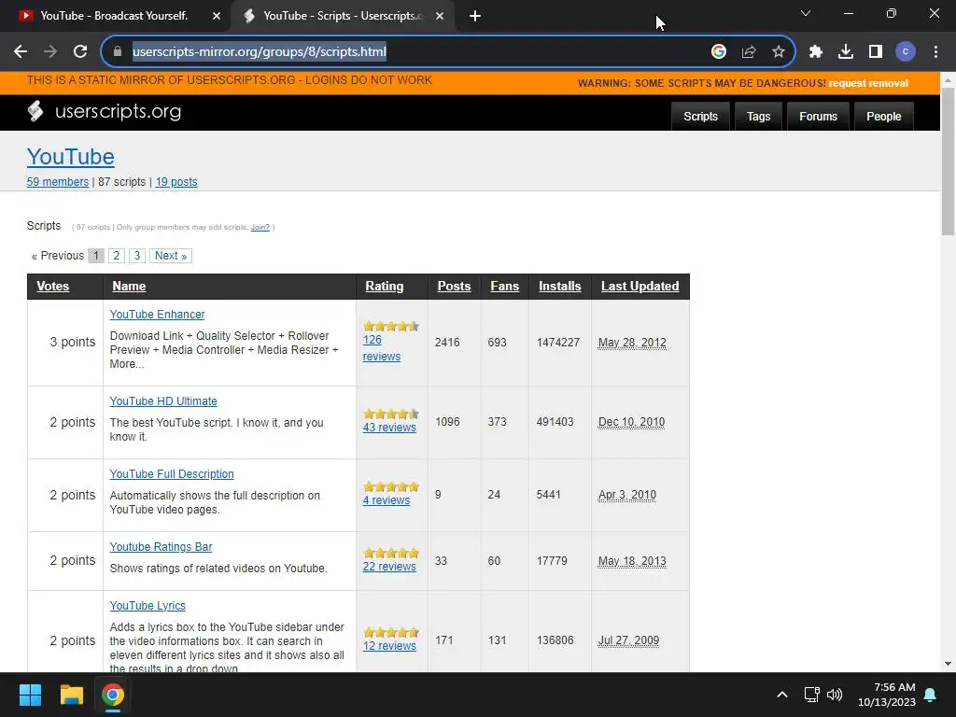Open the YouTube group heading link
This screenshot has width=956, height=717.
(x=71, y=157)
